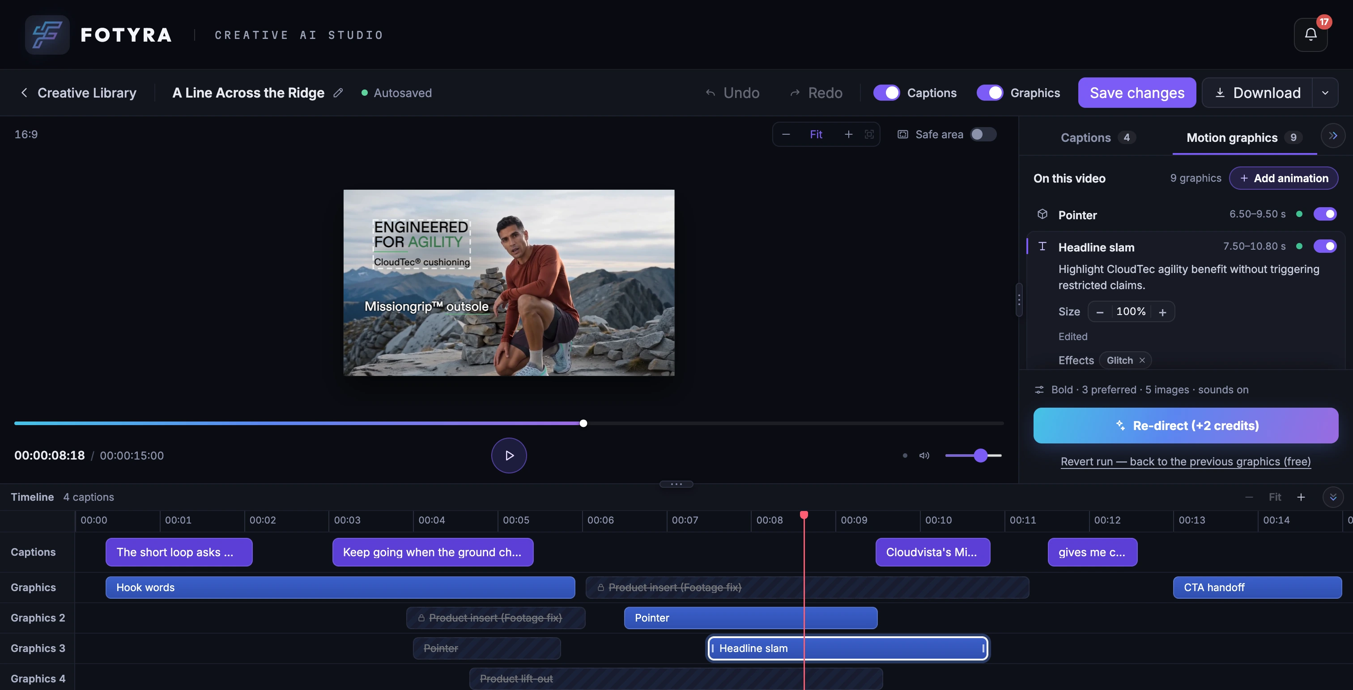This screenshot has width=1353, height=690.
Task: Set timeline zoom to Fit
Action: pos(1275,497)
